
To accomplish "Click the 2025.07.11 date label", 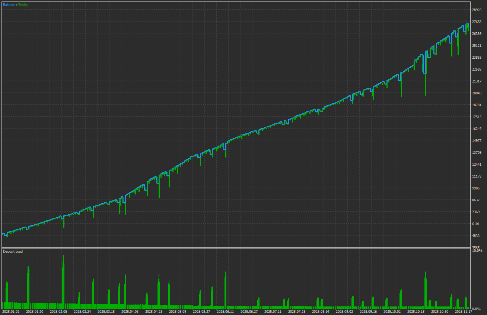I will point(273,312).
